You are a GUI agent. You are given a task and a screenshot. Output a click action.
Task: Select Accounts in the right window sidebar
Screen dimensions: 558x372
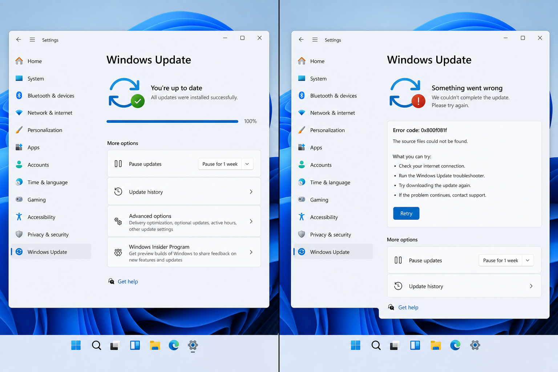[333, 165]
